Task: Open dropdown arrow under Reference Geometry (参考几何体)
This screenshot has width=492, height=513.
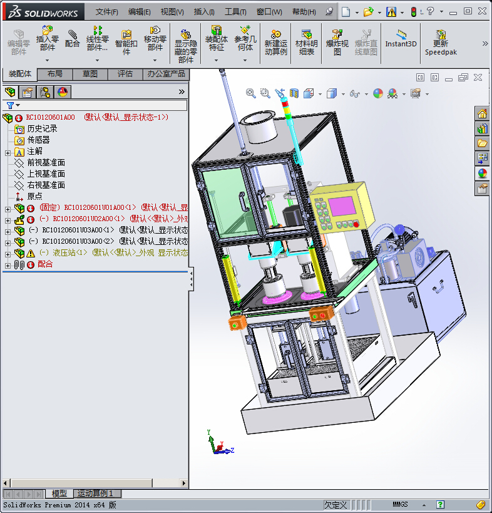Action: coord(245,60)
